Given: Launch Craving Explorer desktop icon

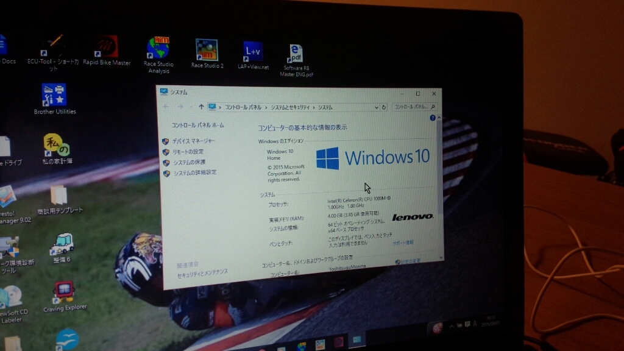Looking at the screenshot, I should tap(65, 297).
